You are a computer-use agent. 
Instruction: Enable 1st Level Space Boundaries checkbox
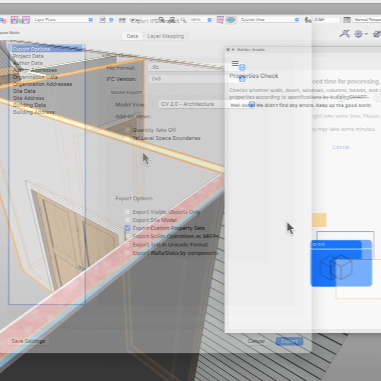click(x=127, y=138)
